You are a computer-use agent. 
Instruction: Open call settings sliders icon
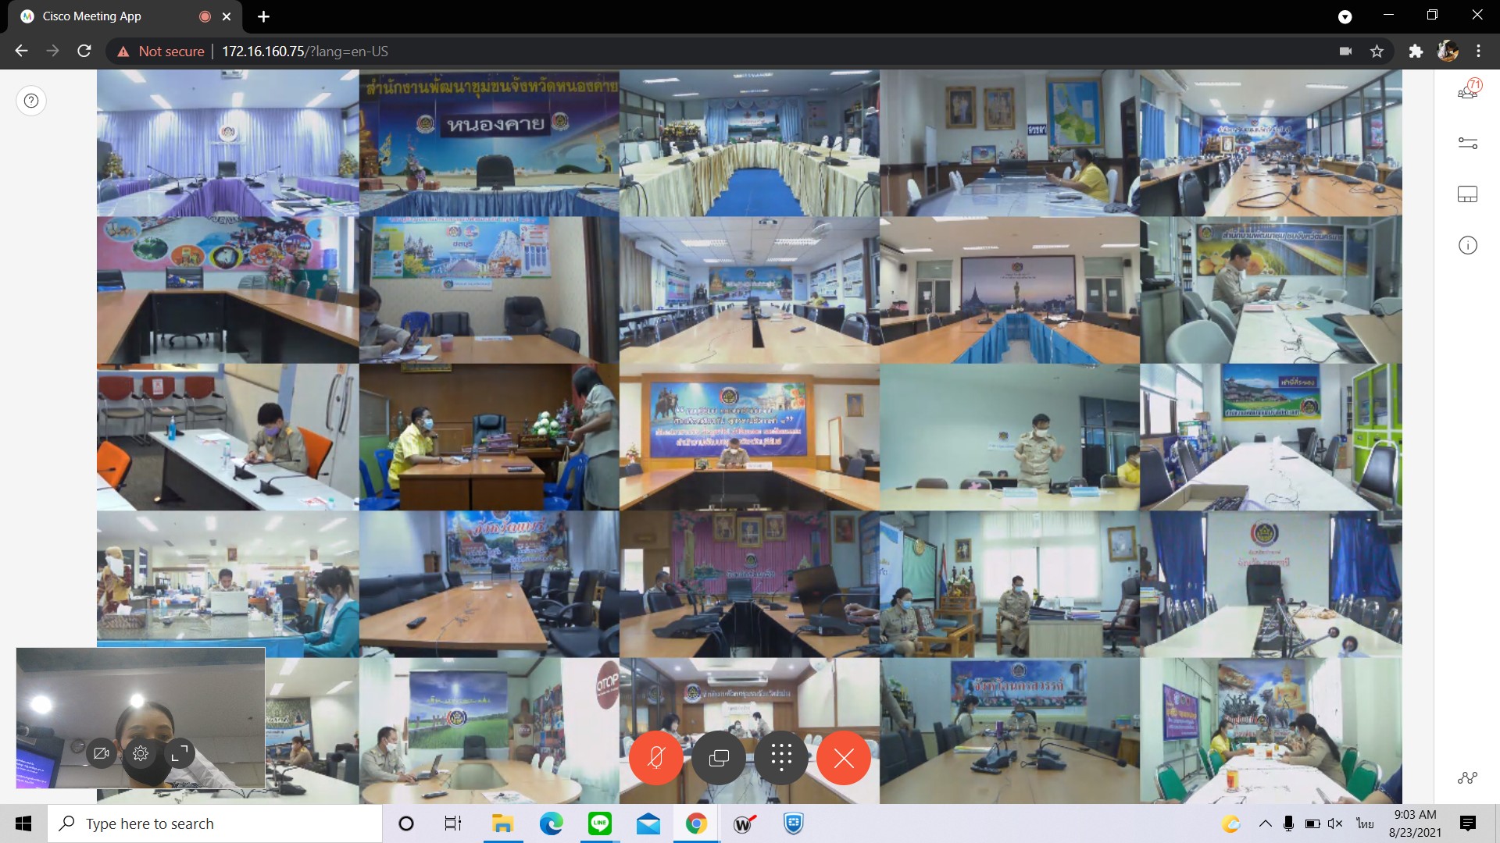pos(1468,143)
